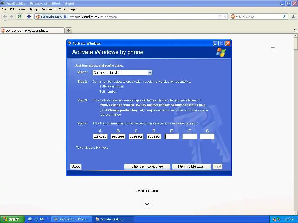Viewport: 298px width, 223px height.
Task: Open the search engine selector dropdown
Action: point(234,17)
